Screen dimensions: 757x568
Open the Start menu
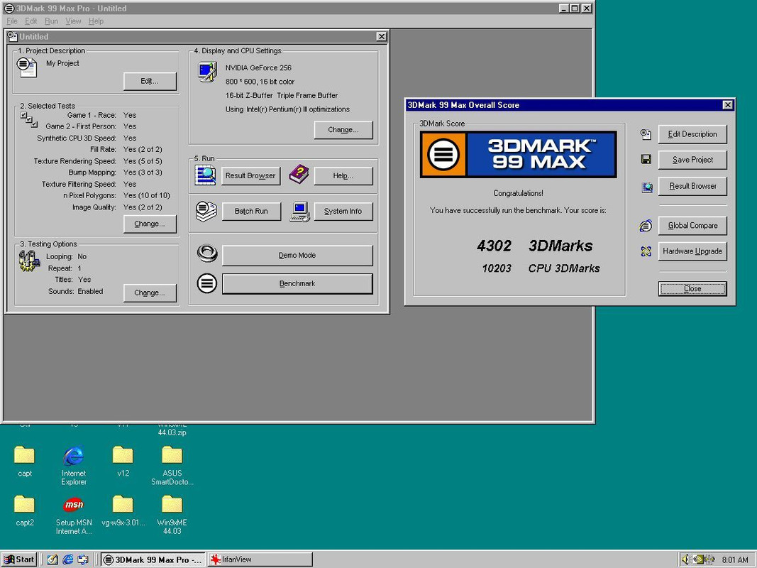click(19, 559)
